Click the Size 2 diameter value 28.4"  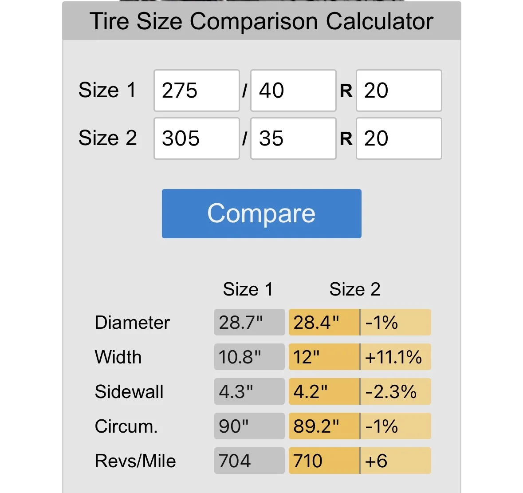tap(324, 322)
